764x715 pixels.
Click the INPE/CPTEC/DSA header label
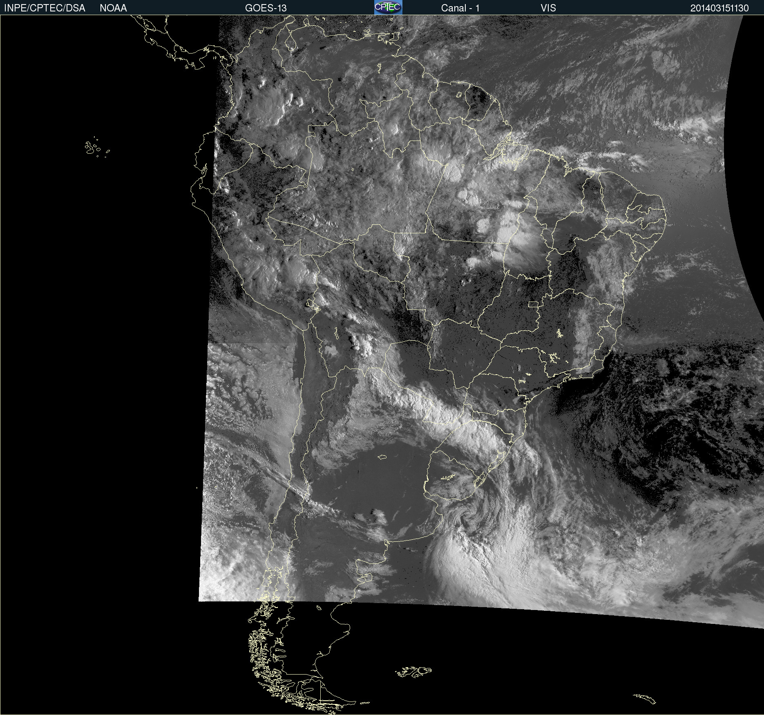(x=45, y=8)
